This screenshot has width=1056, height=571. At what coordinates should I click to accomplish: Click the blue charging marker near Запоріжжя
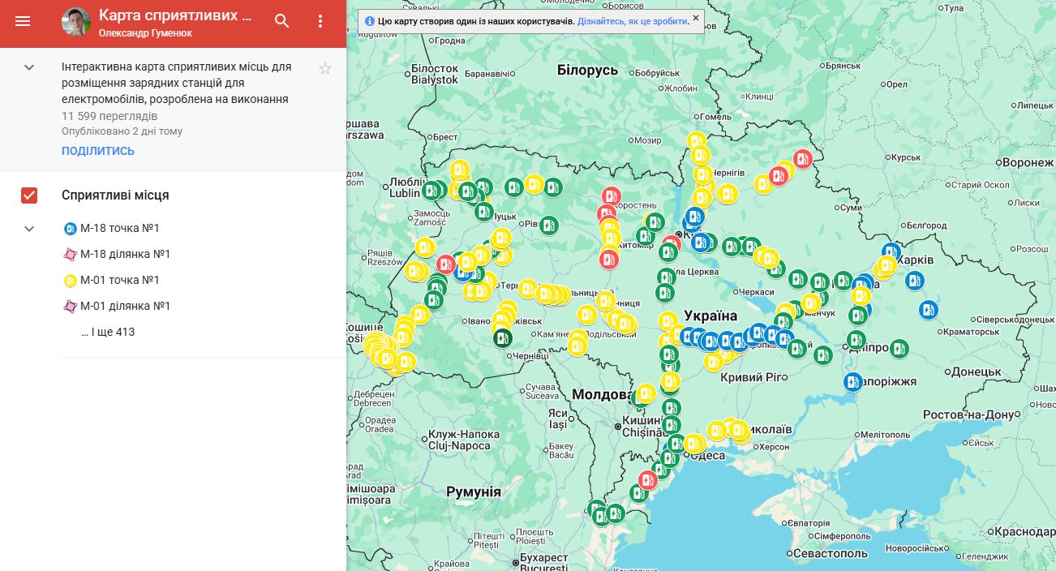pyautogui.click(x=852, y=381)
